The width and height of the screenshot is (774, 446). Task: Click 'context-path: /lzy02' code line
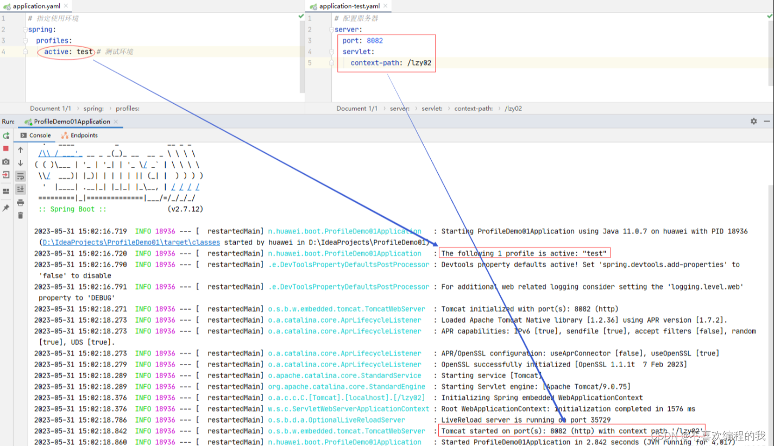coord(391,63)
